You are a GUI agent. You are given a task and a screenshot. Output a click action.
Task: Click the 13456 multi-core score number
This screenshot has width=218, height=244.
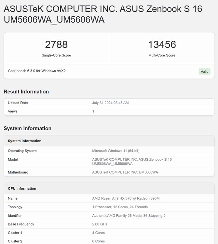coord(162,45)
